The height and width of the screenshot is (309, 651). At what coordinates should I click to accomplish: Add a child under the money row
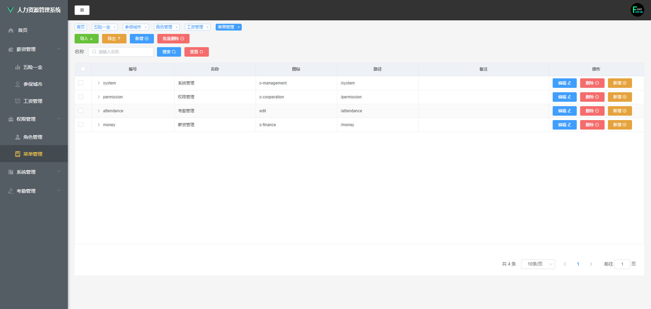(620, 125)
